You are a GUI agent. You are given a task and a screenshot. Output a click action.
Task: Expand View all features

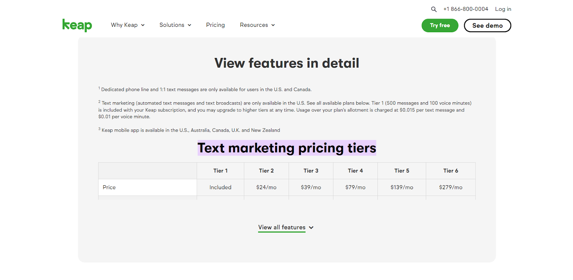click(286, 227)
